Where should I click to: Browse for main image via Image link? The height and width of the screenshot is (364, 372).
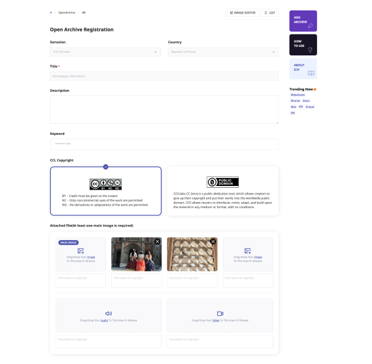click(x=91, y=257)
